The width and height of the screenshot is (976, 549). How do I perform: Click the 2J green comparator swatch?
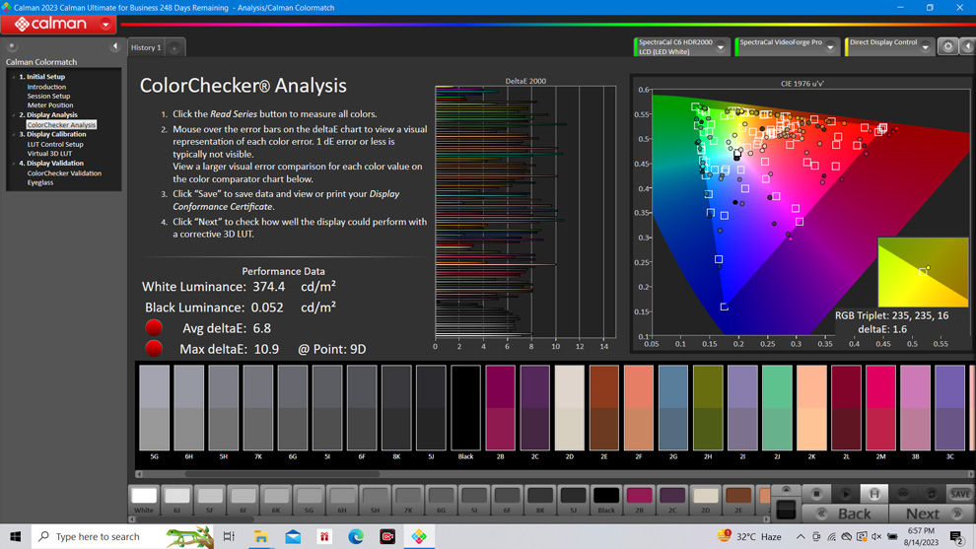(x=777, y=408)
